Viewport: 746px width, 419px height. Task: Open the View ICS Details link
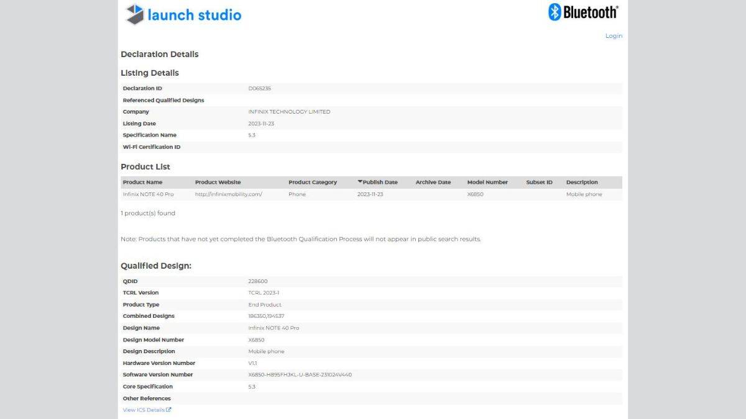click(x=147, y=410)
